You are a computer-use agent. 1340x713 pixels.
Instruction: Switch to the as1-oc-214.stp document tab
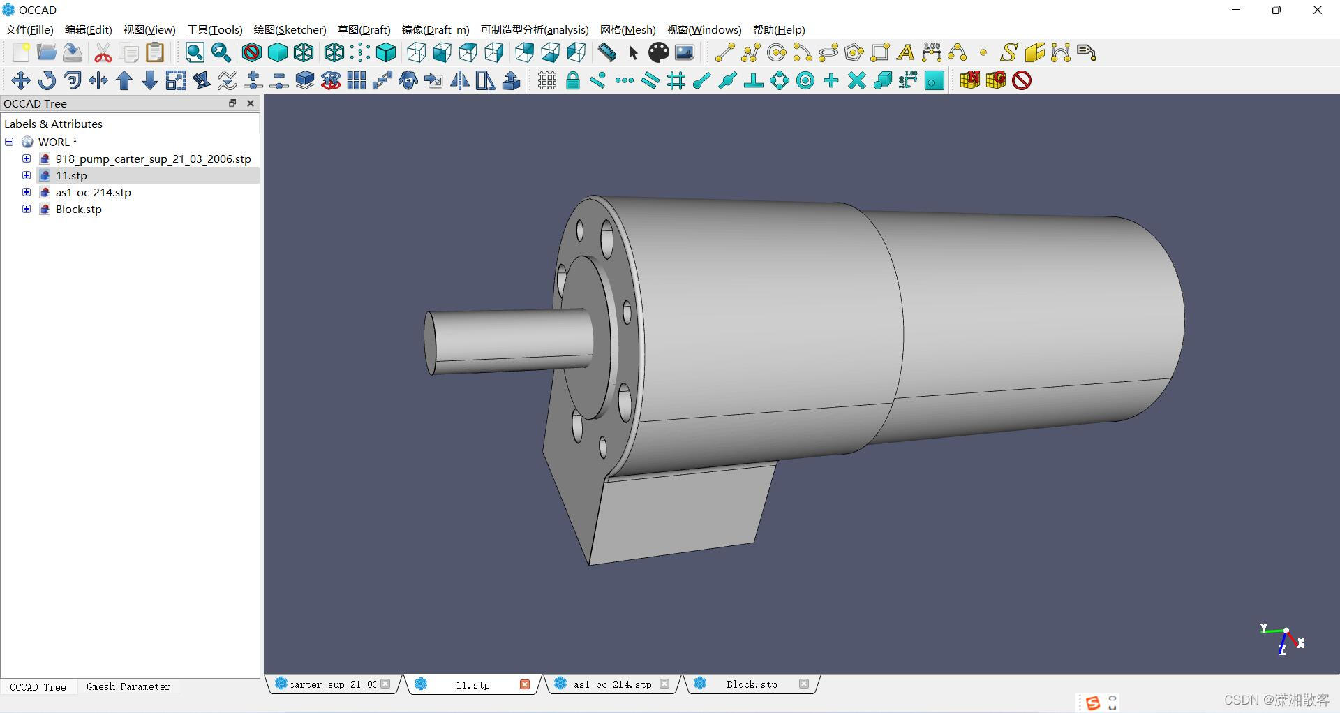[x=612, y=684]
